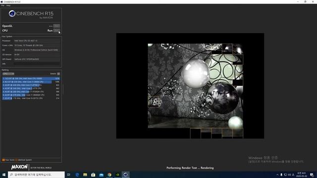Toggle the ranking Details button

click(x=58, y=74)
